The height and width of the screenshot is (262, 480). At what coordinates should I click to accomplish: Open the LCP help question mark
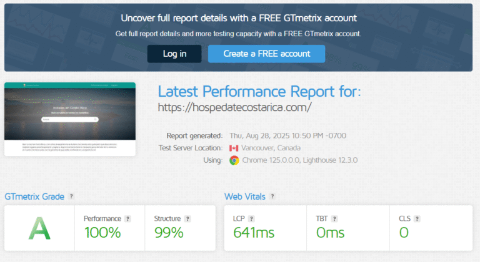click(252, 219)
